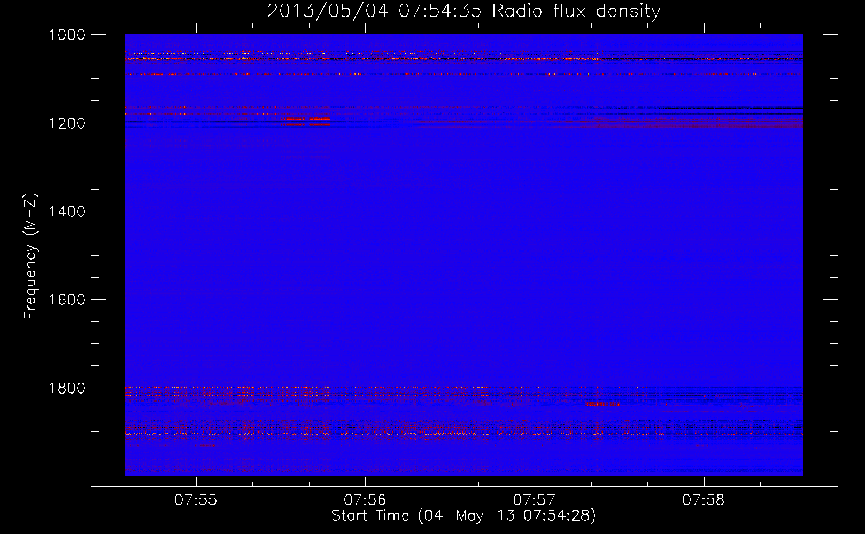Click the 07:55 time tick label
Viewport: 865px width, 534px height.
[196, 500]
